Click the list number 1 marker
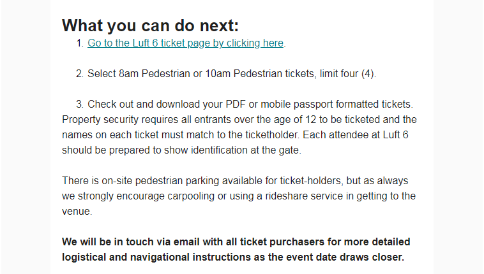The height and width of the screenshot is (274, 484). click(x=80, y=43)
